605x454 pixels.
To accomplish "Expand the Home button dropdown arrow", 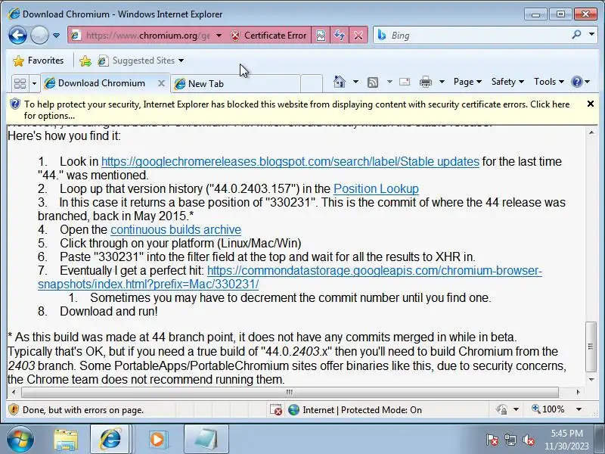I will pyautogui.click(x=355, y=82).
